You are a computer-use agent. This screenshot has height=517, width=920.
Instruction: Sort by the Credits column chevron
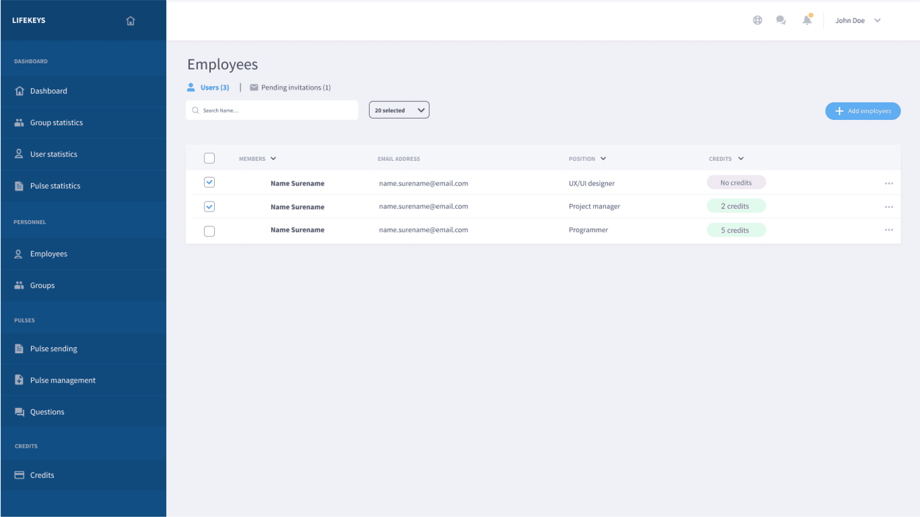click(x=741, y=158)
